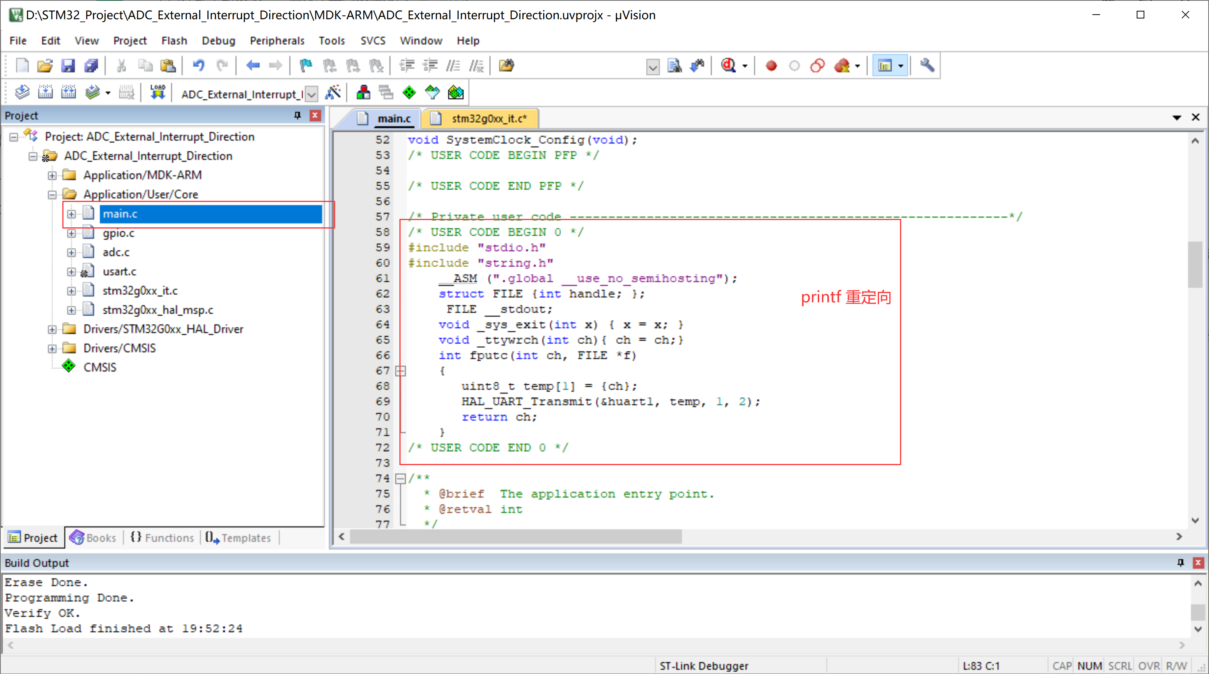The height and width of the screenshot is (674, 1209).
Task: Open Manage Project Items icon
Action: tap(363, 92)
